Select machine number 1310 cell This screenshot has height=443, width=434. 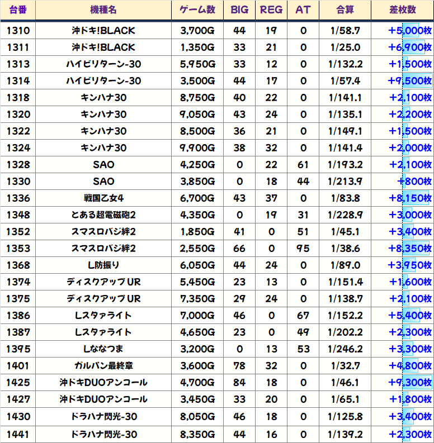pyautogui.click(x=18, y=31)
